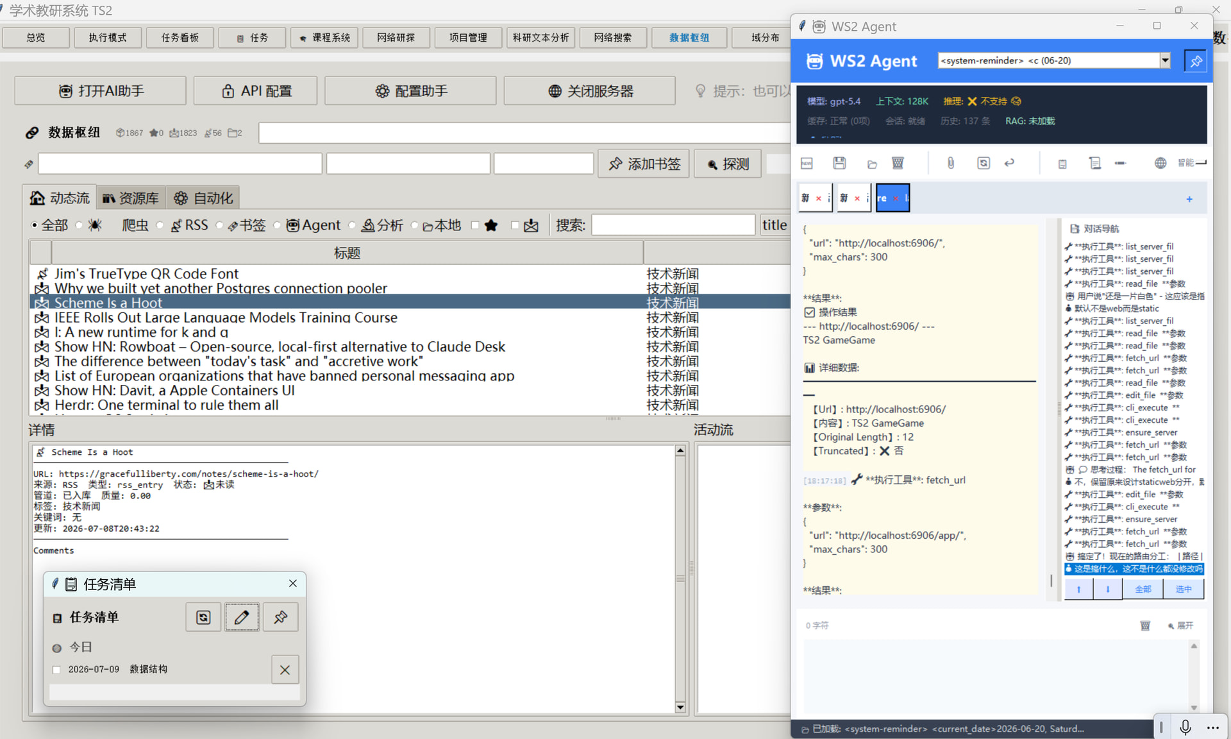Click the microphone icon at bottom right

pos(1185,727)
